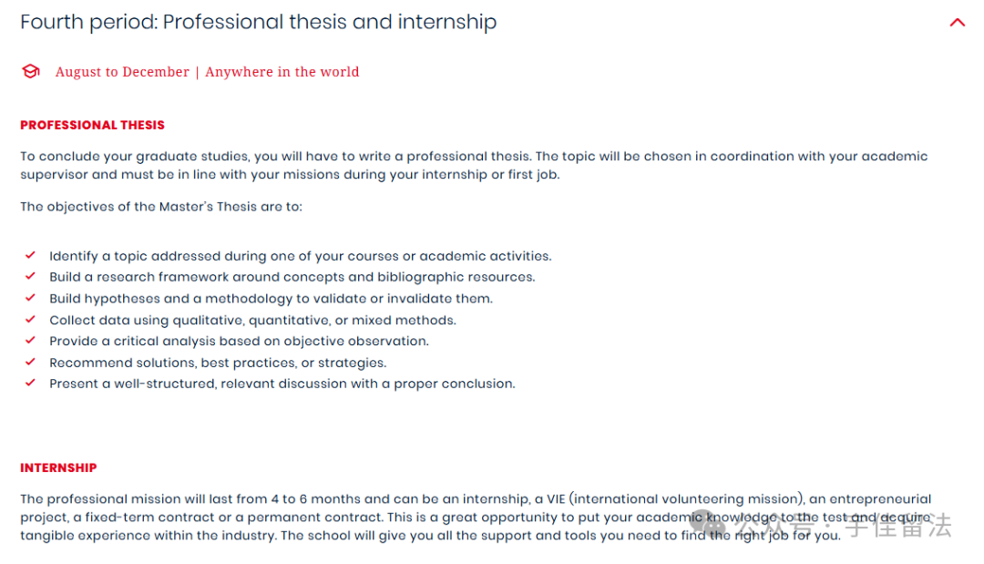Viewport: 984px width, 564px height.
Task: Click the INTERNSHIP heading
Action: point(58,467)
